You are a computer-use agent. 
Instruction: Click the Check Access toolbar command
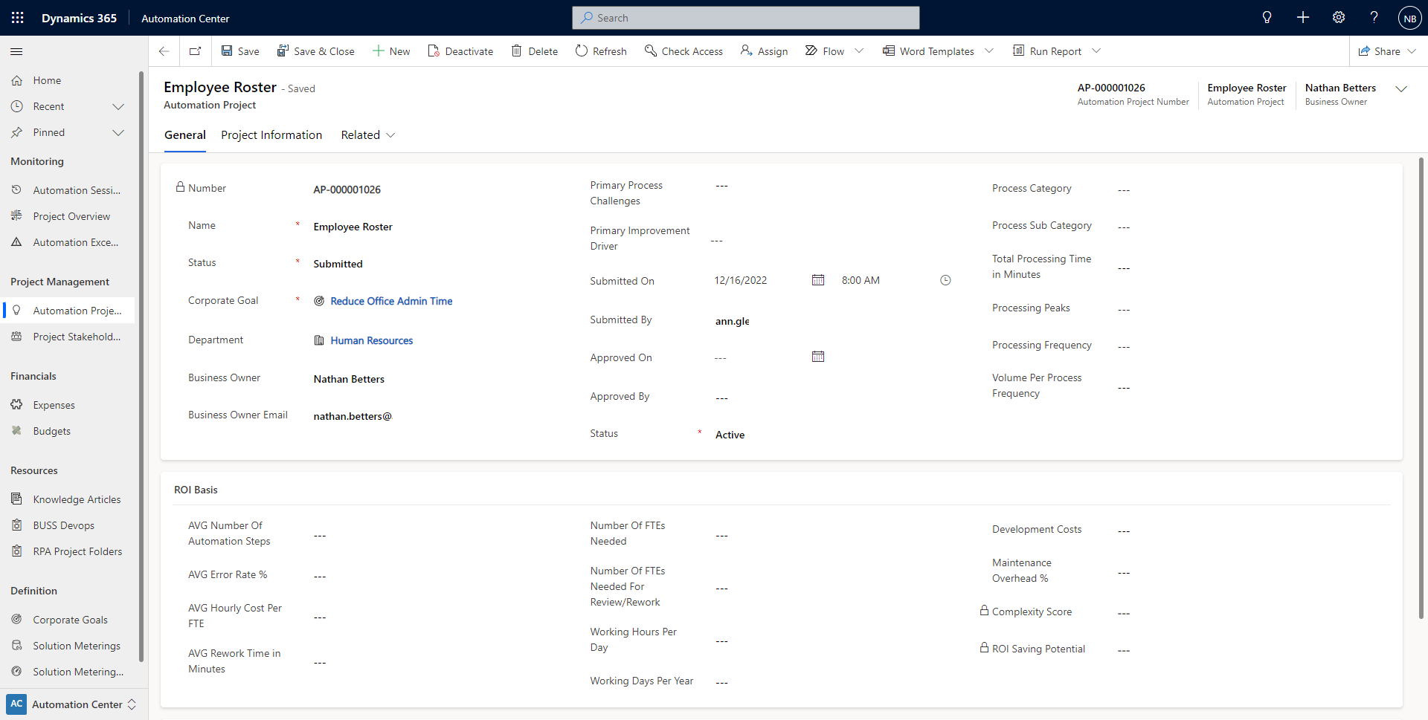pyautogui.click(x=684, y=51)
